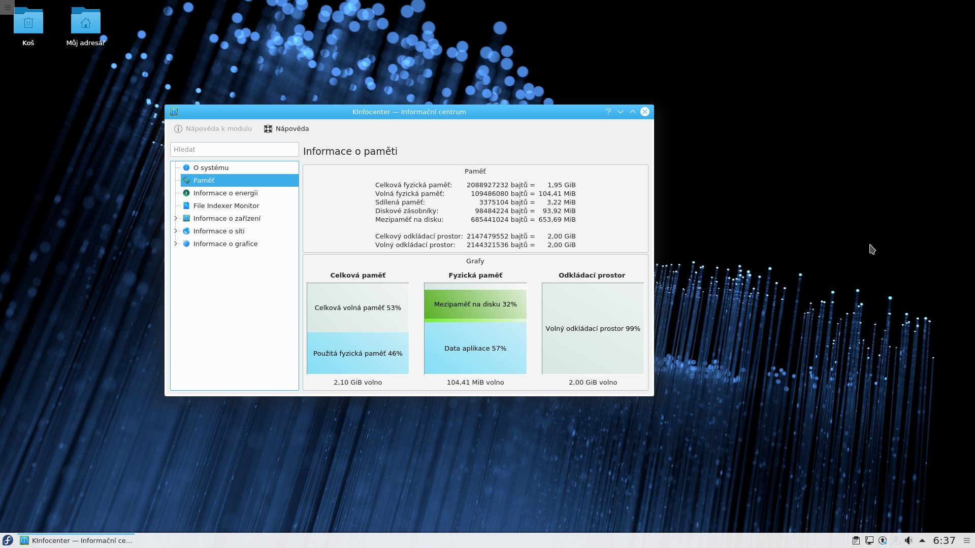Click the Mezipaměť na disku green bar
Screen dimensions: 975x548
475,304
